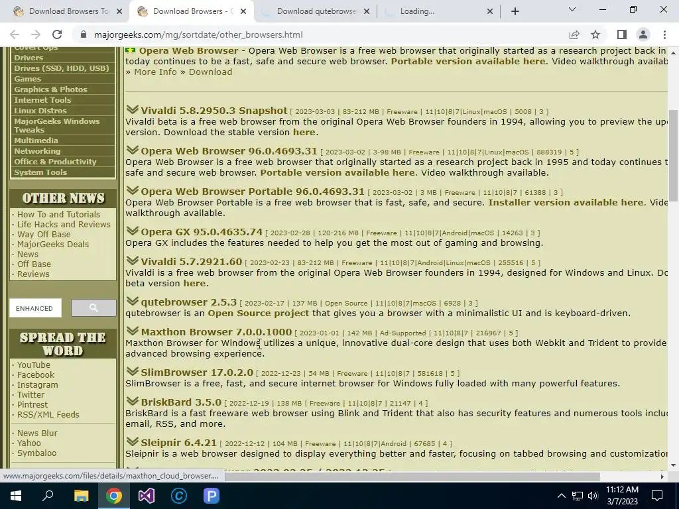Click the download arrow icon beside Vivaldi Snapshot
Screen dimensions: 679x509
click(132, 109)
